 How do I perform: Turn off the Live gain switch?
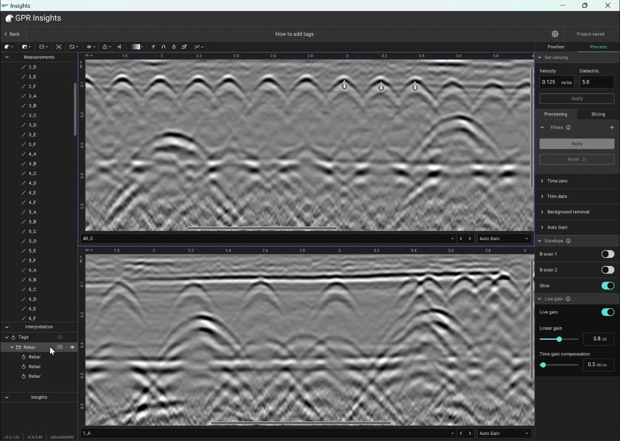click(x=607, y=312)
